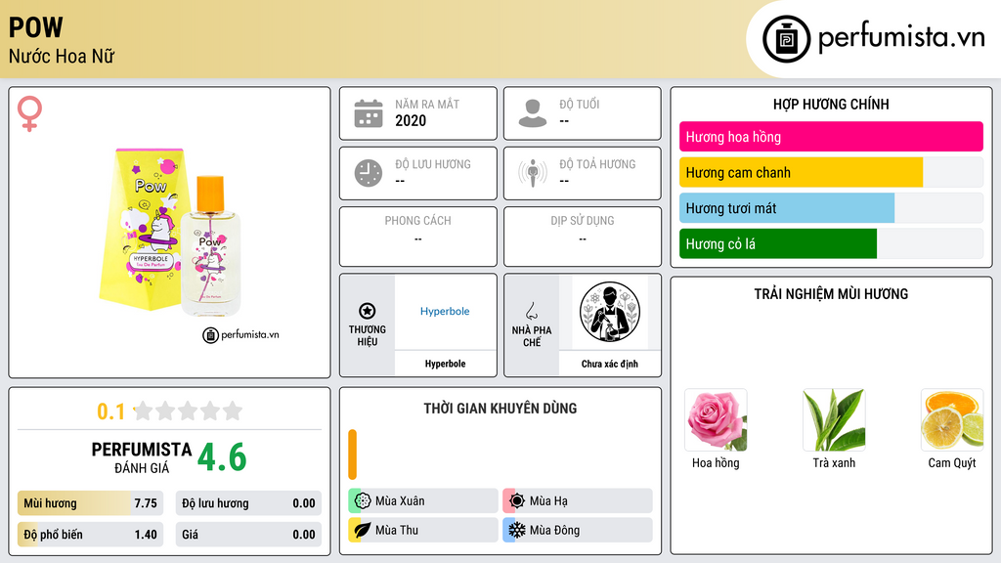Click the 0.1 user rating score
The height and width of the screenshot is (563, 1001).
[111, 411]
